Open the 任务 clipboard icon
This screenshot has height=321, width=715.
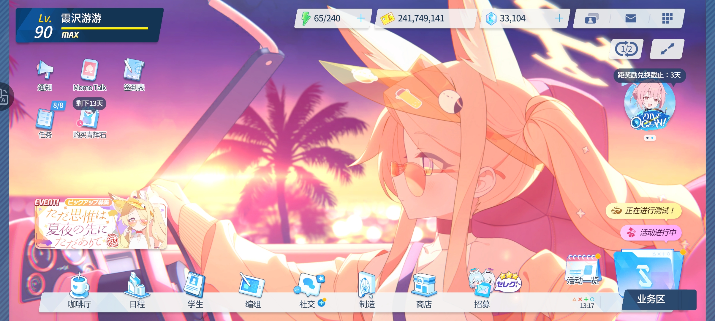(45, 123)
